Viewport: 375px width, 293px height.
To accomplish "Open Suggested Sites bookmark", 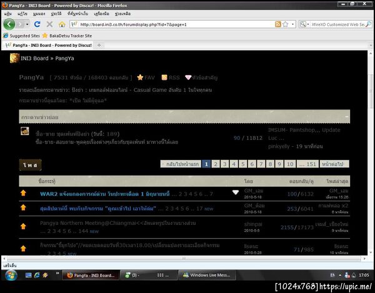I will pos(21,36).
